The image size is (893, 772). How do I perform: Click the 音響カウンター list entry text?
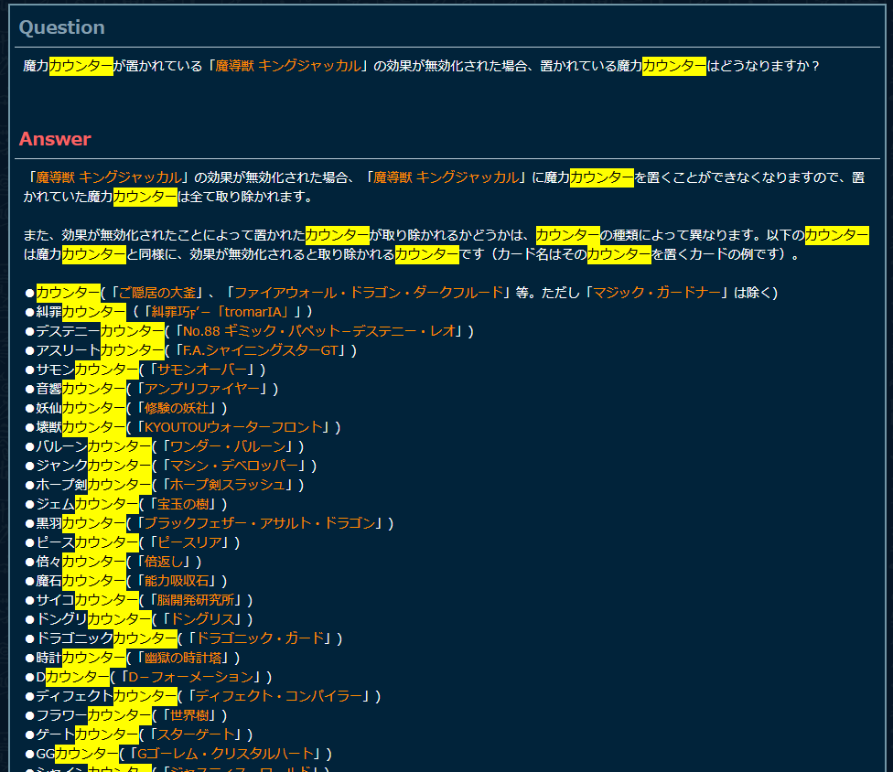(81, 389)
